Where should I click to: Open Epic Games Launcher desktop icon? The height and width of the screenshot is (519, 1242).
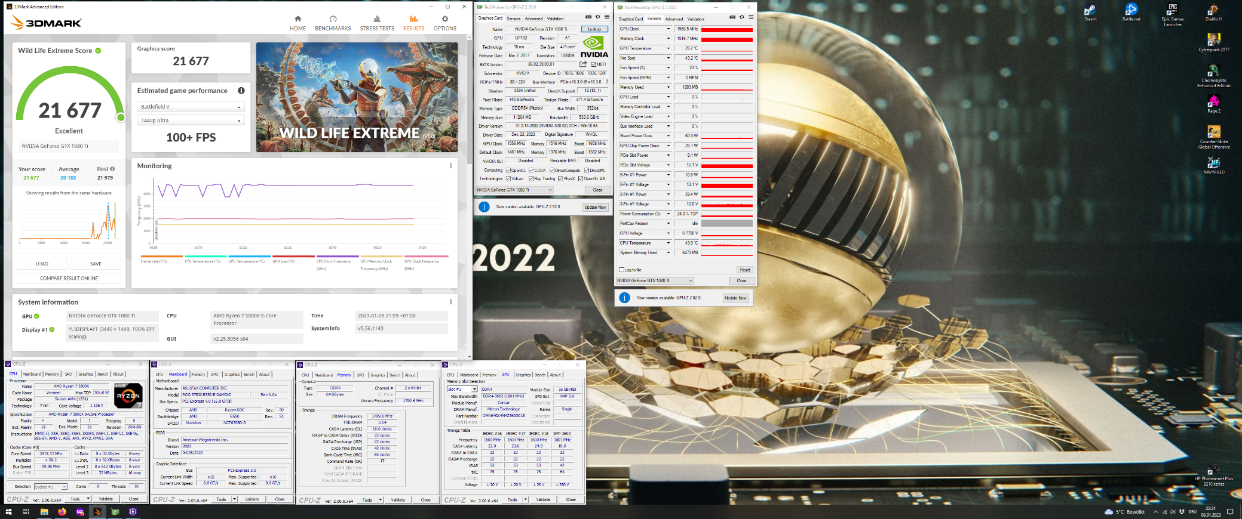click(x=1173, y=15)
